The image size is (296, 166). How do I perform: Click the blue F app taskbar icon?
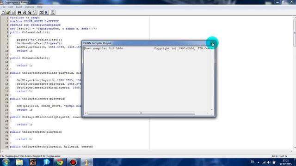46,162
